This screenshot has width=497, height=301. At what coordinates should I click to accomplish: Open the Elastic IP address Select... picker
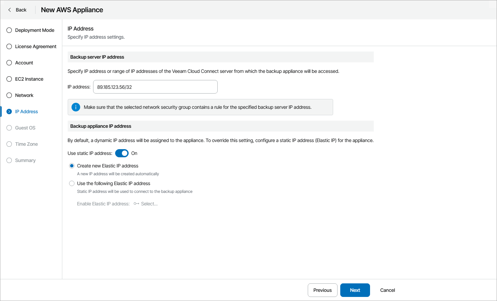[x=149, y=204]
